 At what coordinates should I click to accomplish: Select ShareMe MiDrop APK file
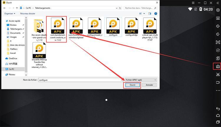pos(39,55)
